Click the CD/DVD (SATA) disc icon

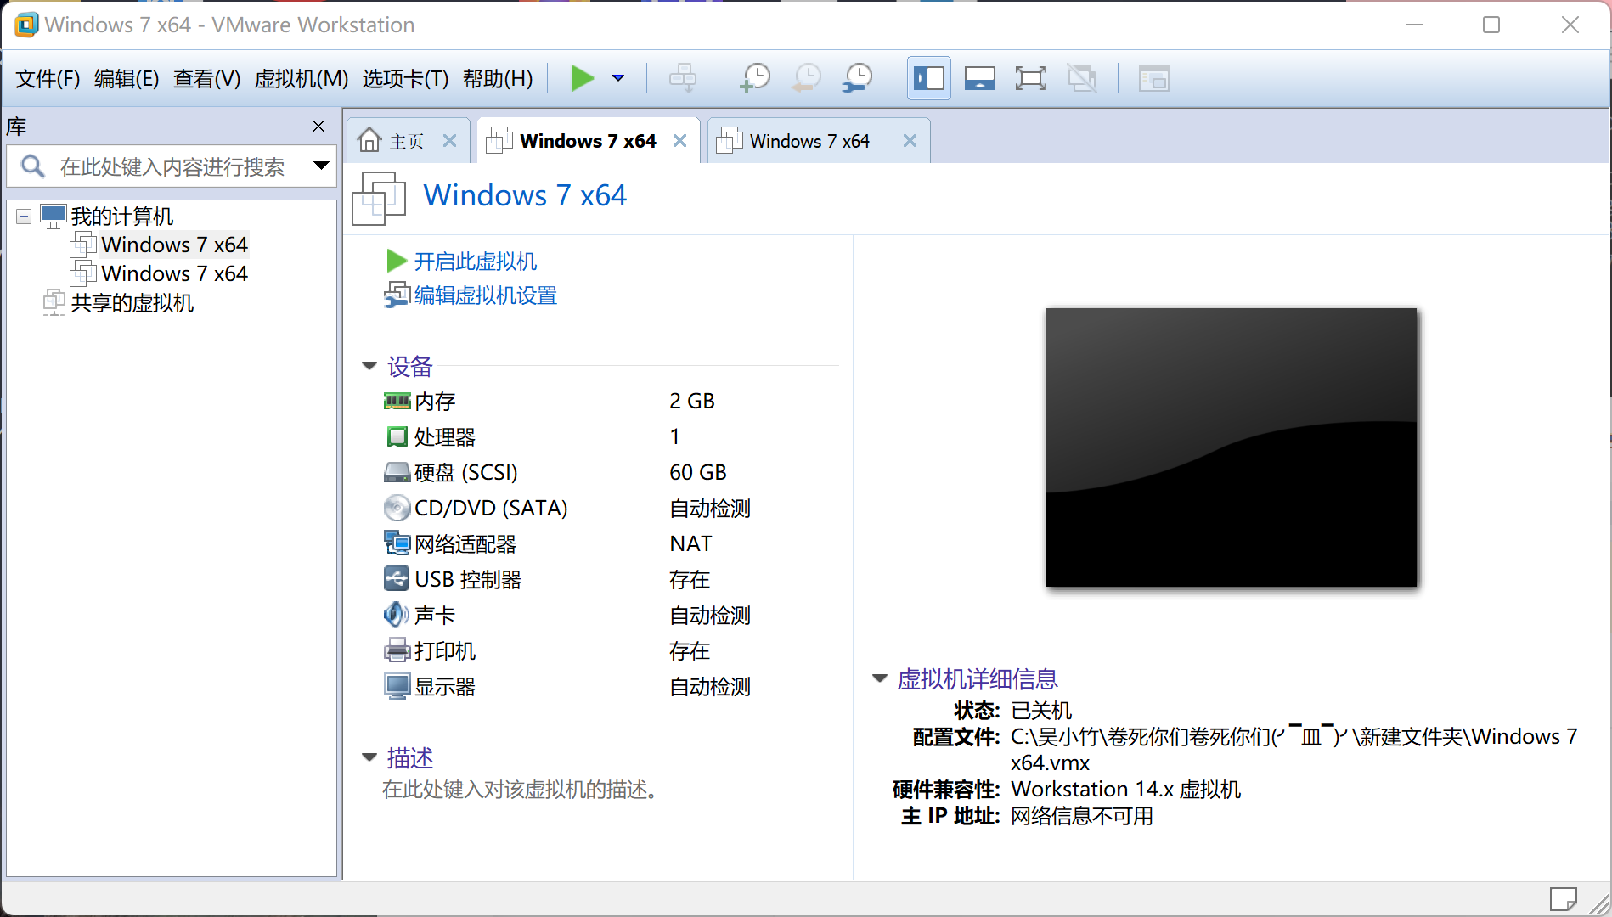click(397, 508)
